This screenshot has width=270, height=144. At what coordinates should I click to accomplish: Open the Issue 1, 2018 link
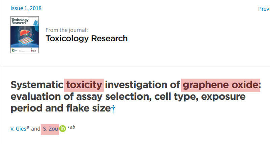click(26, 8)
